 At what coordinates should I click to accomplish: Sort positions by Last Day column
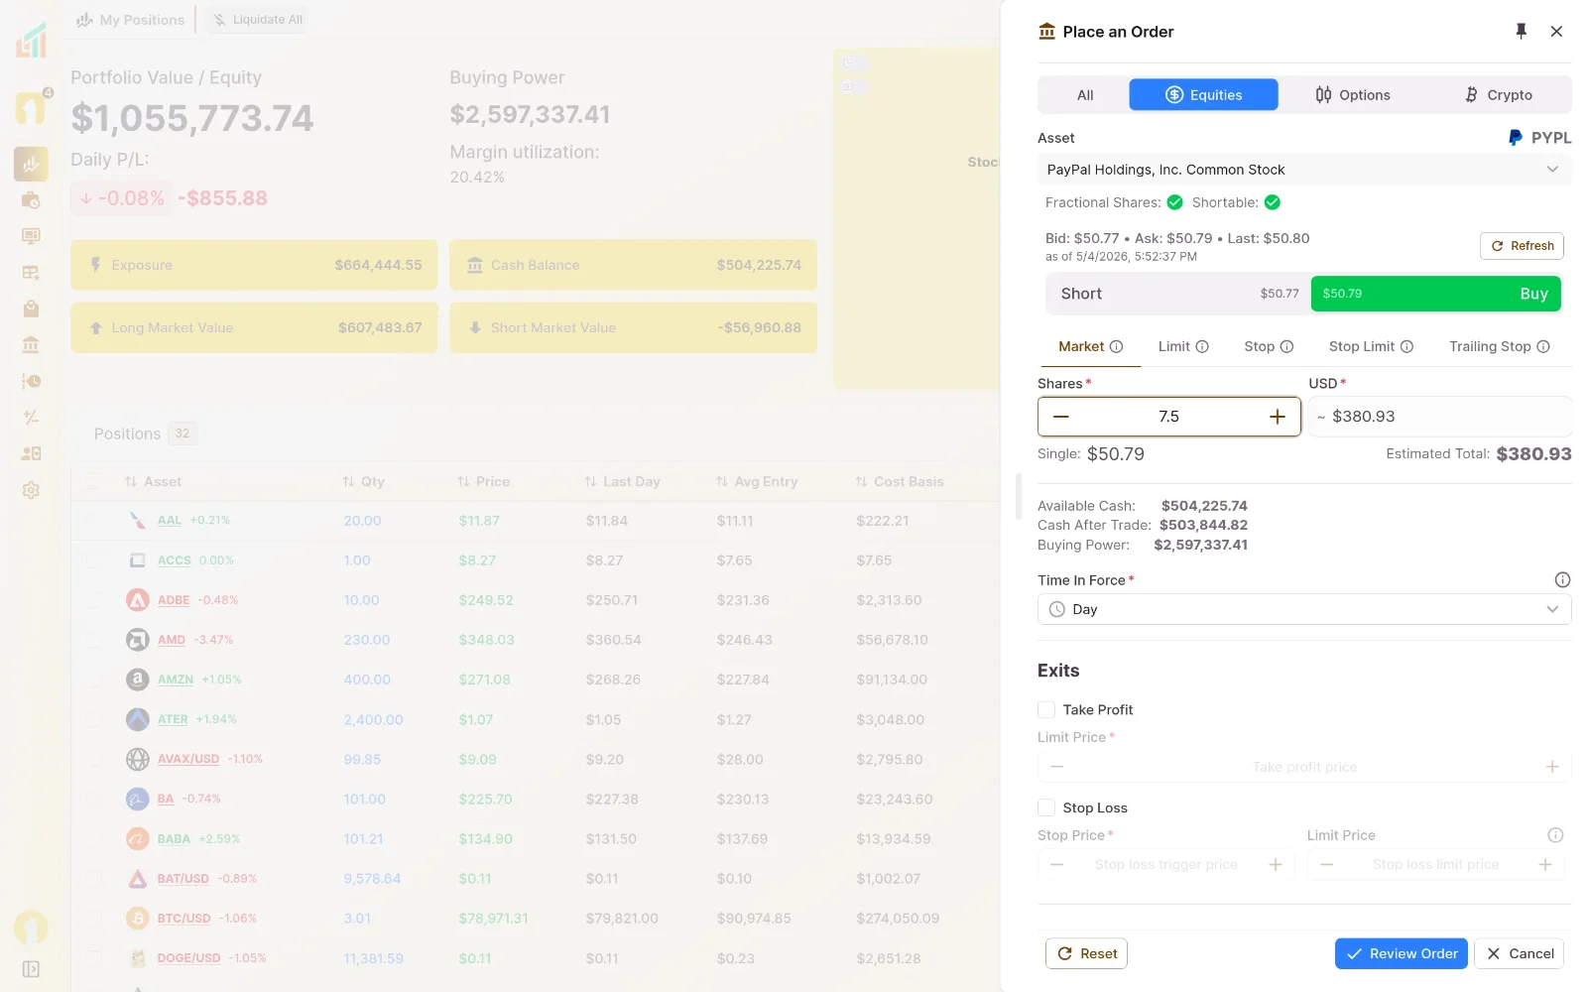[622, 482]
